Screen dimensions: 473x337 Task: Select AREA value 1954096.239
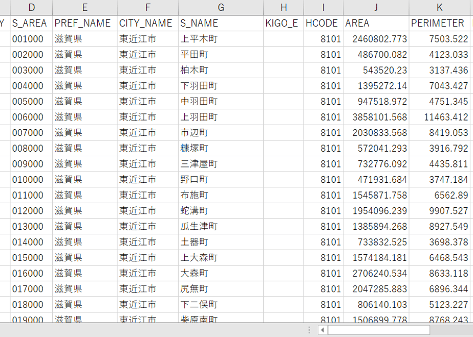click(376, 210)
